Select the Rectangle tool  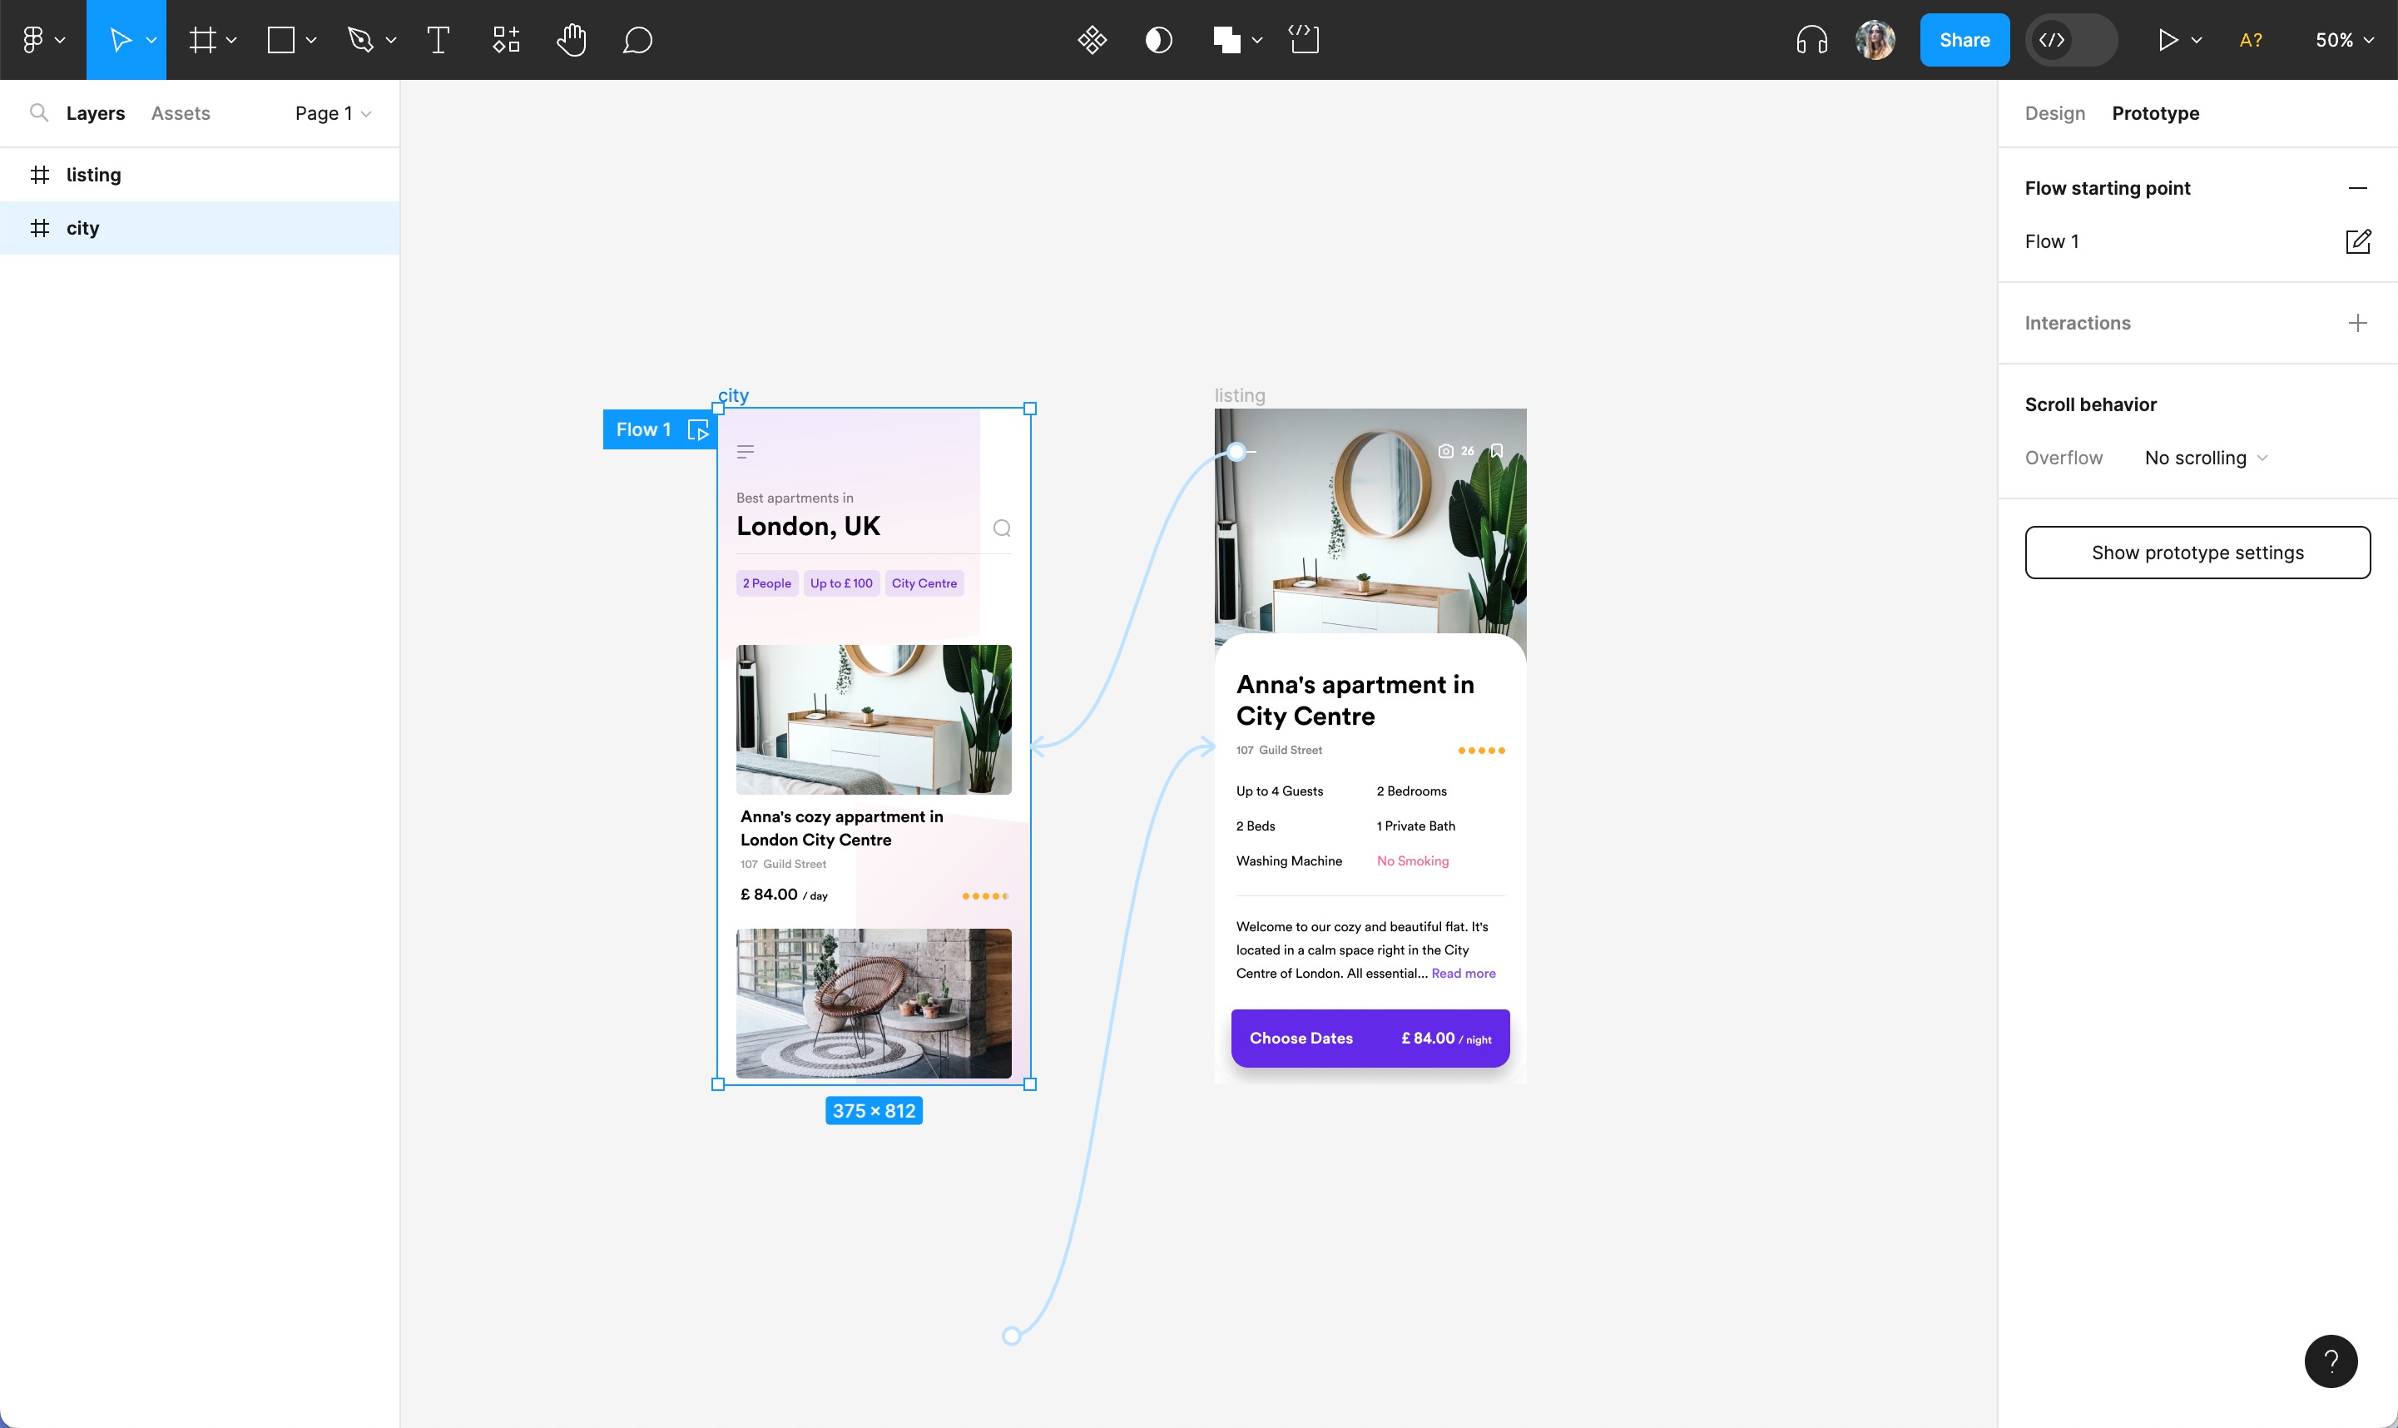[280, 39]
